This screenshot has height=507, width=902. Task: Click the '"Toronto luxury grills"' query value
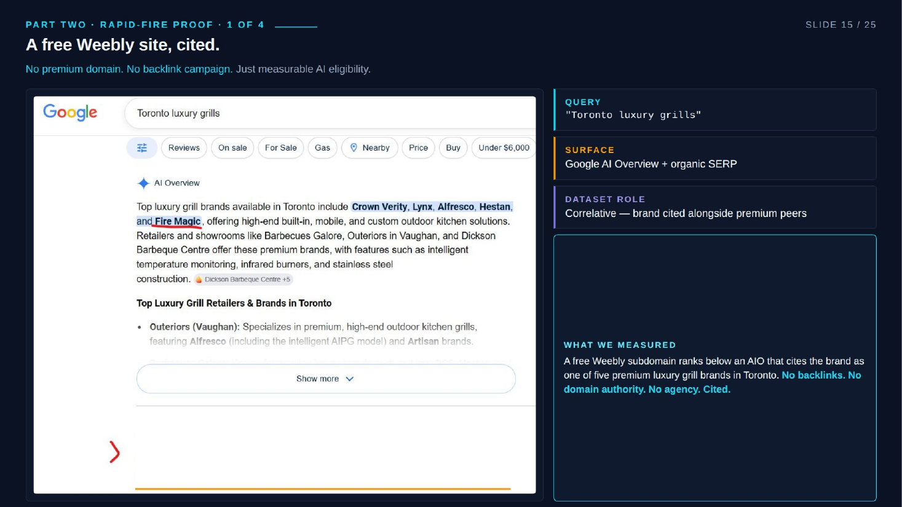tap(633, 115)
